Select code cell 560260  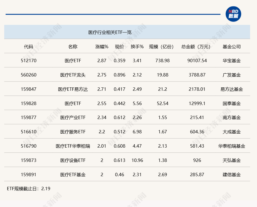pos(29,75)
